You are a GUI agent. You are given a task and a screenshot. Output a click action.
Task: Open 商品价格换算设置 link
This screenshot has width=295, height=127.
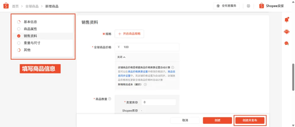[x=138, y=72]
